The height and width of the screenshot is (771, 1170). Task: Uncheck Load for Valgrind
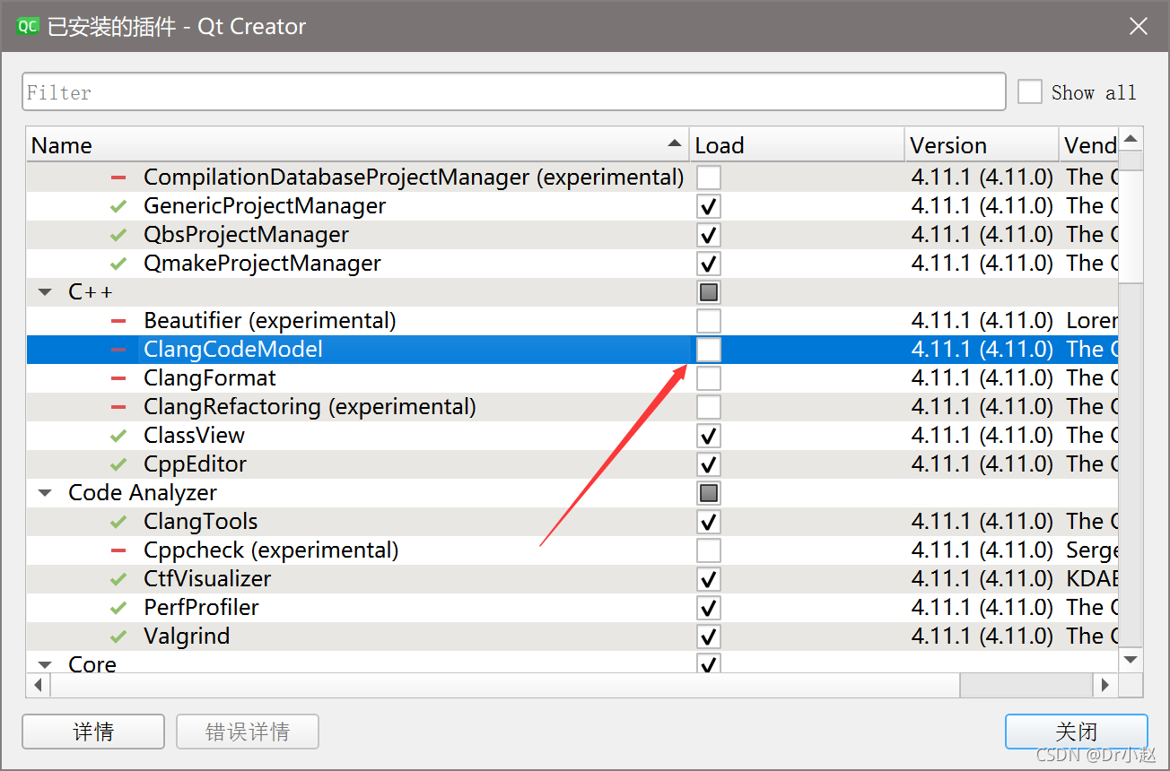click(x=709, y=637)
